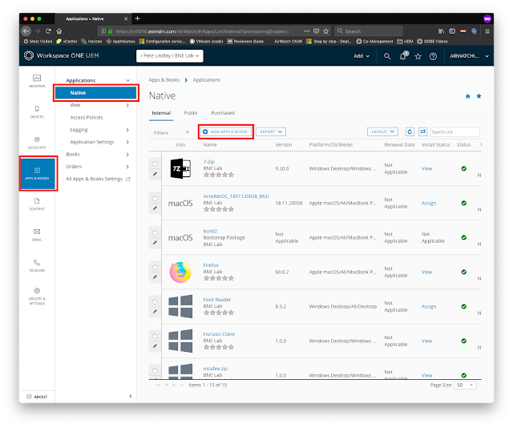Open the help question mark icon
Screen dimensions: 513x428
click(x=433, y=56)
